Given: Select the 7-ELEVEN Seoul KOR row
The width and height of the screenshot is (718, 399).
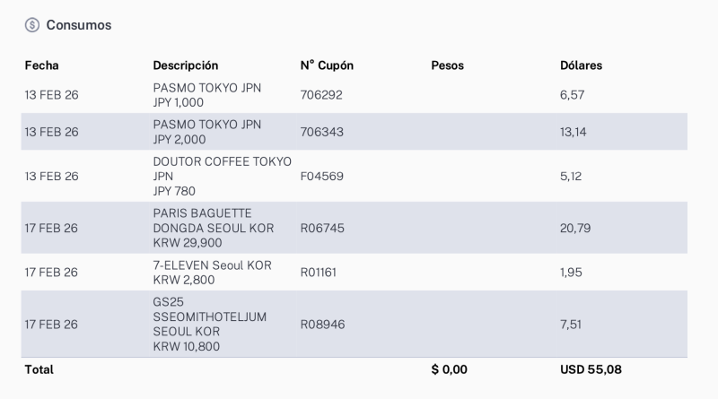Looking at the screenshot, I should (212, 272).
